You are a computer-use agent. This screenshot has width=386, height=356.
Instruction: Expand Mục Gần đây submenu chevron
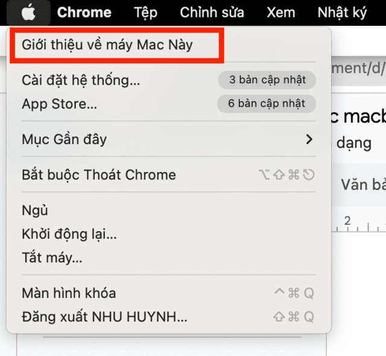[309, 139]
